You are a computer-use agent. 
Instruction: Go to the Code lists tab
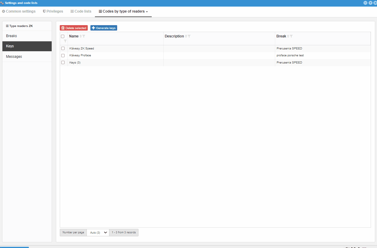(81, 11)
